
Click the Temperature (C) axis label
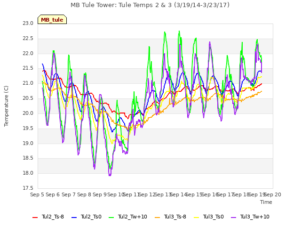pos(6,106)
